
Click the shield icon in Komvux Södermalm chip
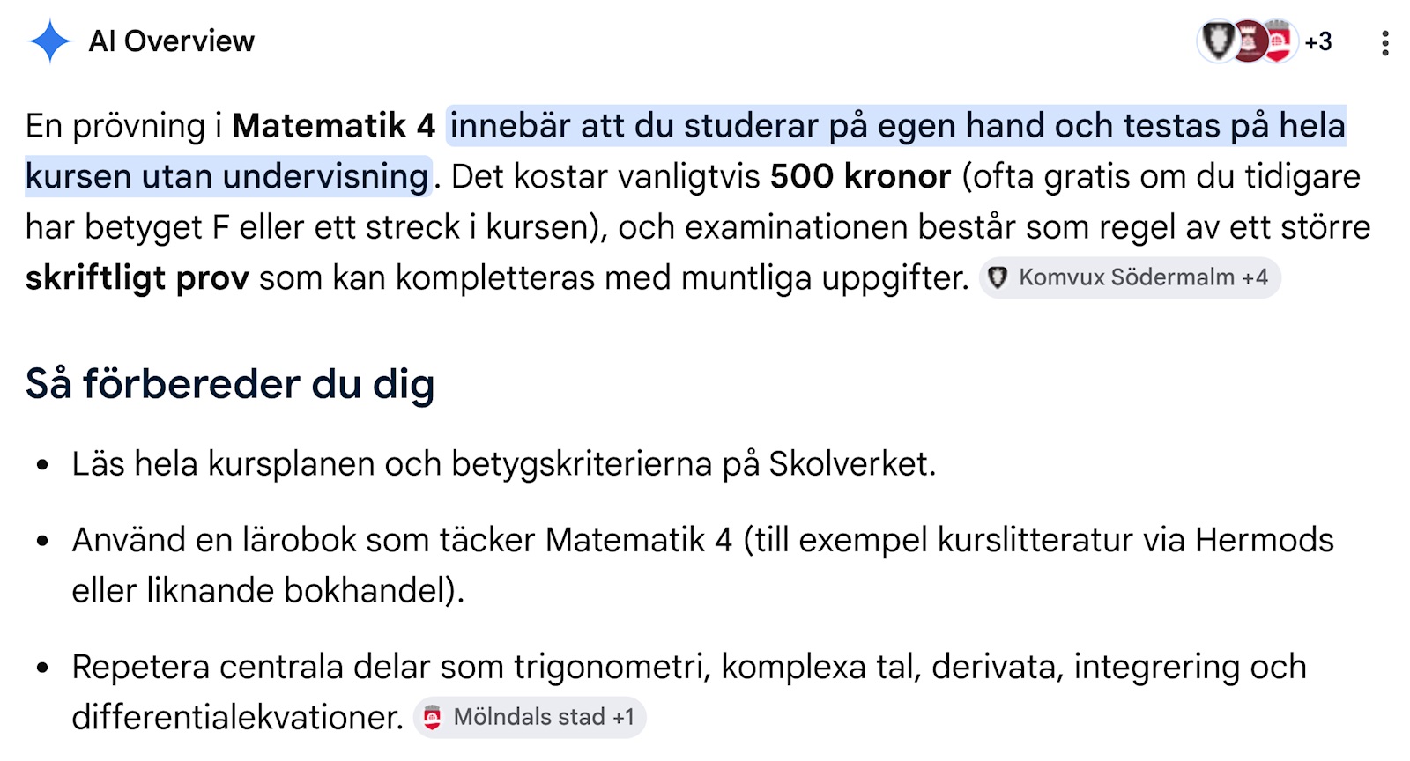(x=998, y=277)
